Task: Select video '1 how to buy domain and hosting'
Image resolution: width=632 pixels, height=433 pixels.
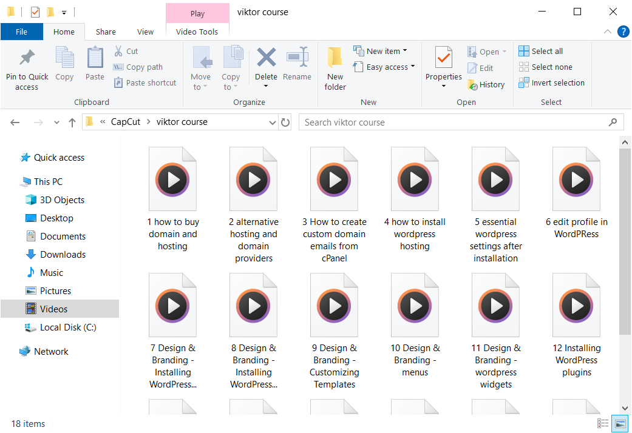Action: [x=172, y=198]
